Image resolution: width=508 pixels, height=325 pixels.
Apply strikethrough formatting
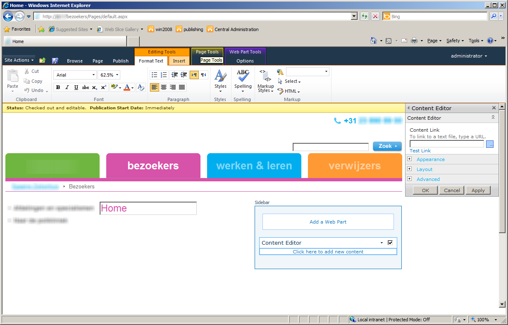click(x=86, y=87)
